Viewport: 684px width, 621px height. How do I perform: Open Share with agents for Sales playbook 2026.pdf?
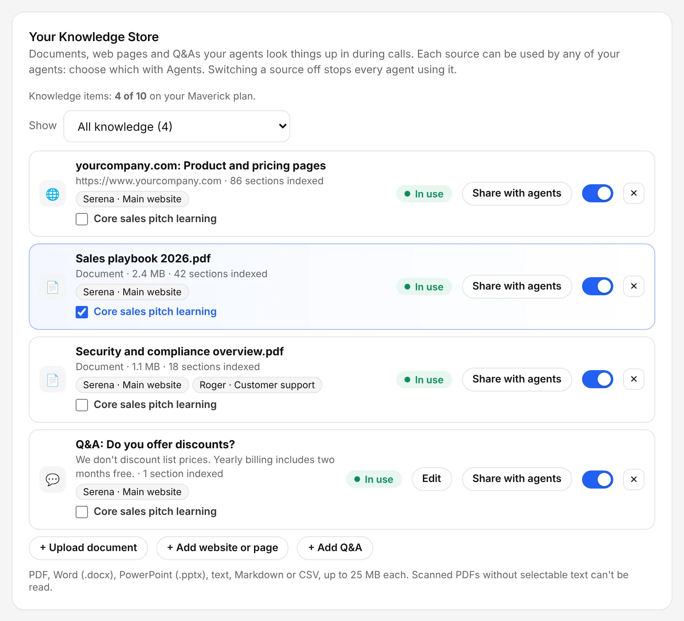click(x=517, y=286)
